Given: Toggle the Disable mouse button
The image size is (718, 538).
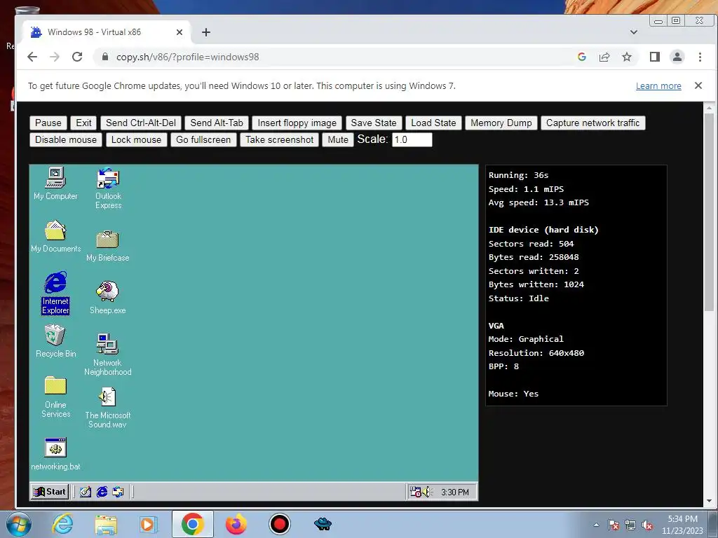Looking at the screenshot, I should tap(65, 140).
